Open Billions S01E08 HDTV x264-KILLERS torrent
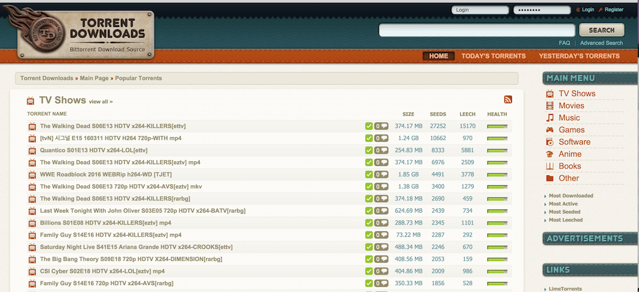Screen dimensions: 639x292 (105, 223)
